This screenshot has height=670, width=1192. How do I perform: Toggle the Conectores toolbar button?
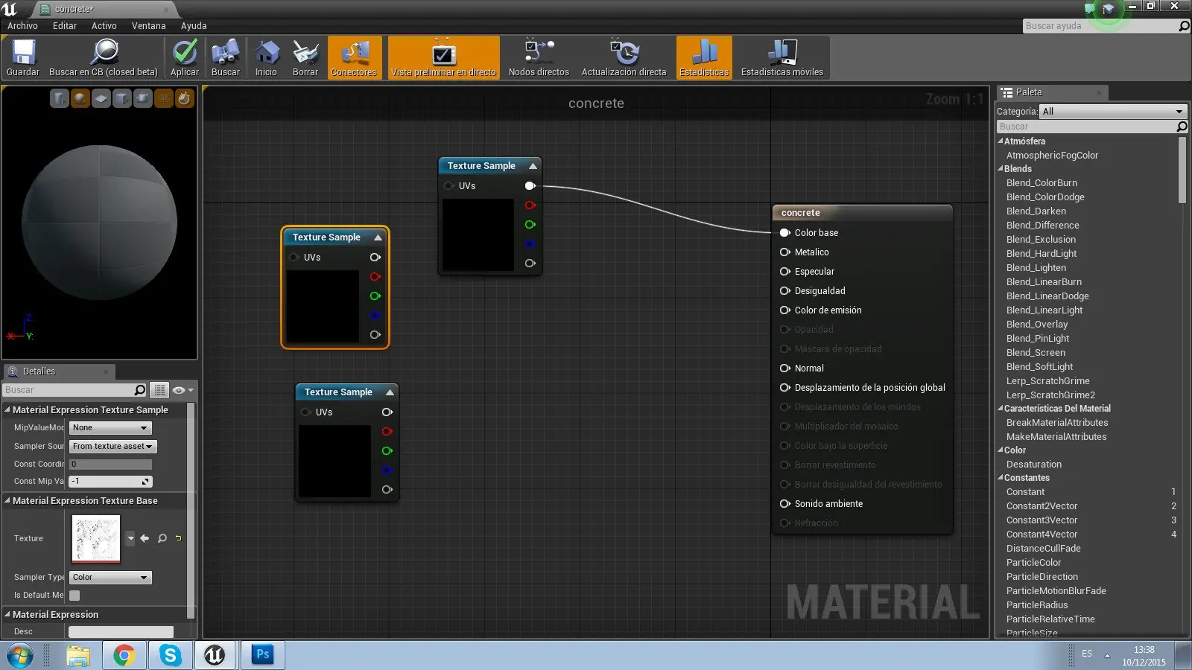(x=355, y=58)
